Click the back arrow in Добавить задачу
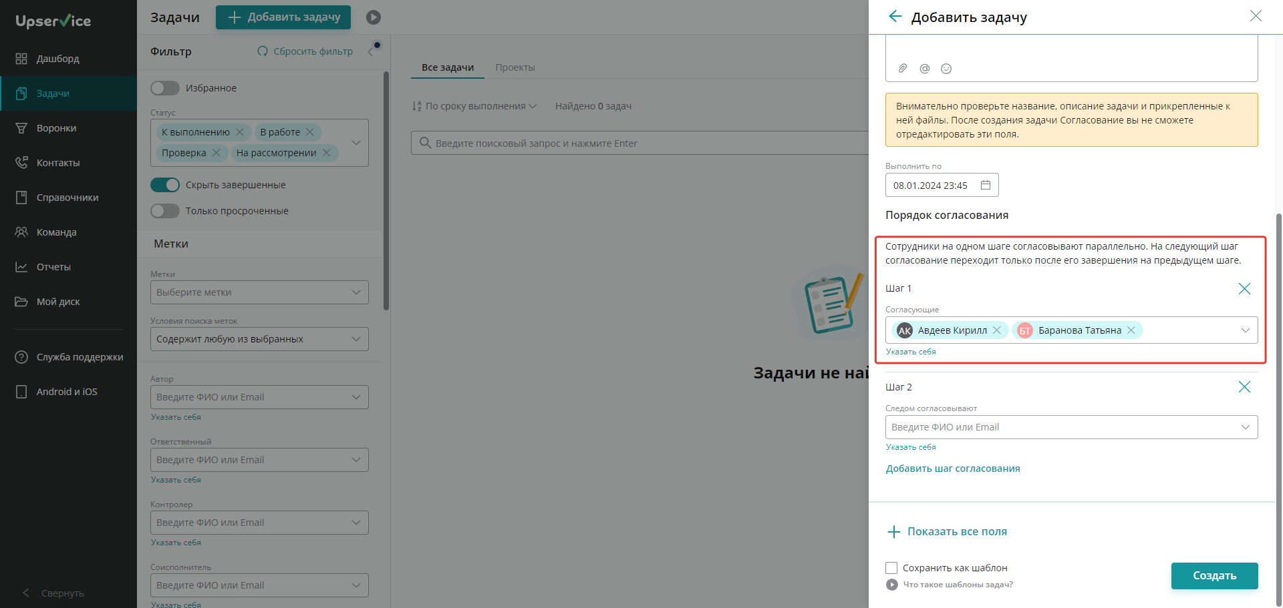 tap(895, 17)
